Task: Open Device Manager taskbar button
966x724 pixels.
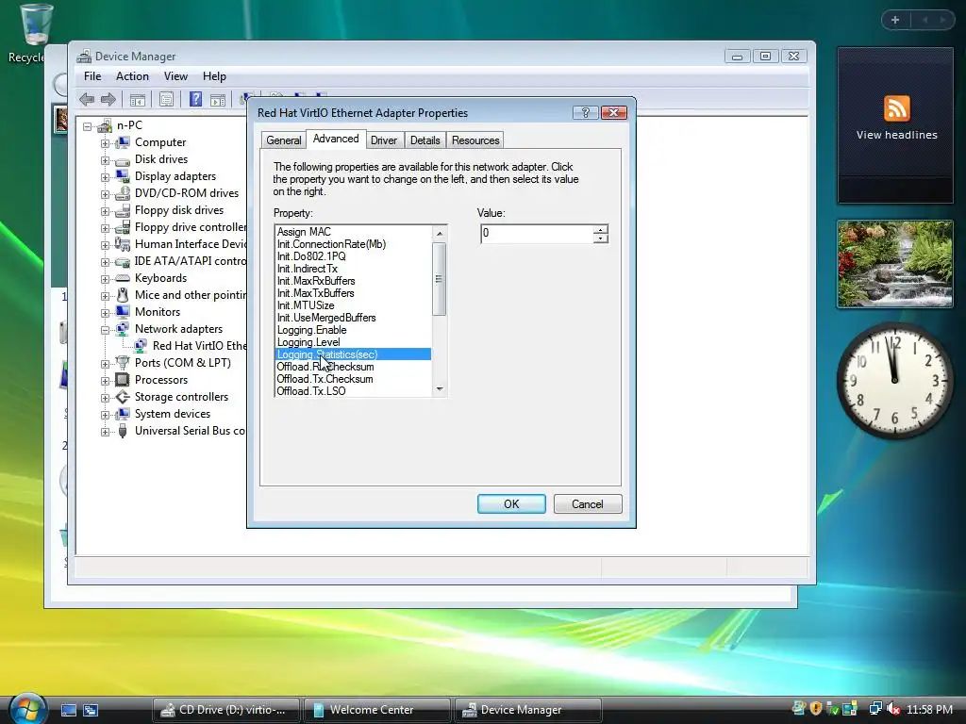Action: [528, 709]
